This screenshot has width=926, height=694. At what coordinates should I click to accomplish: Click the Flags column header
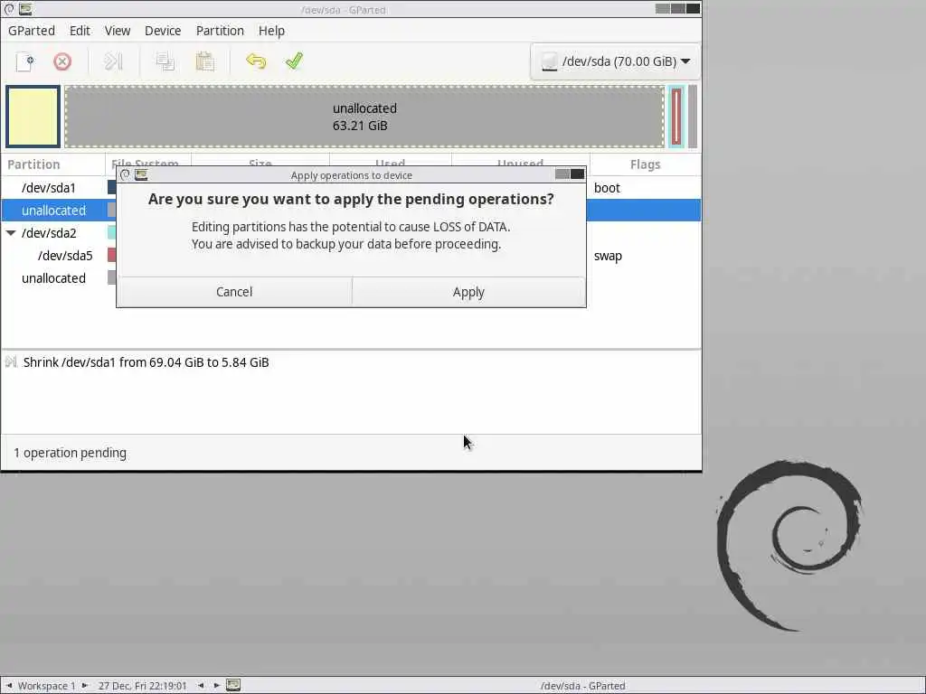point(645,164)
